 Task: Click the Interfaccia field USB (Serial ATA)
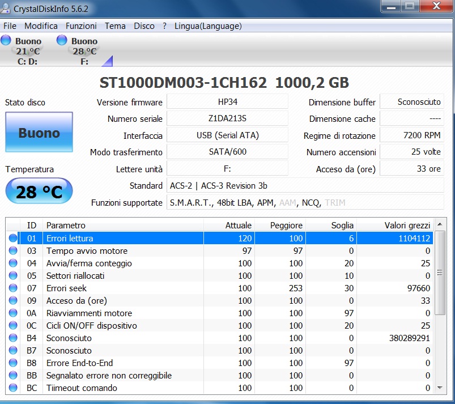tap(228, 135)
